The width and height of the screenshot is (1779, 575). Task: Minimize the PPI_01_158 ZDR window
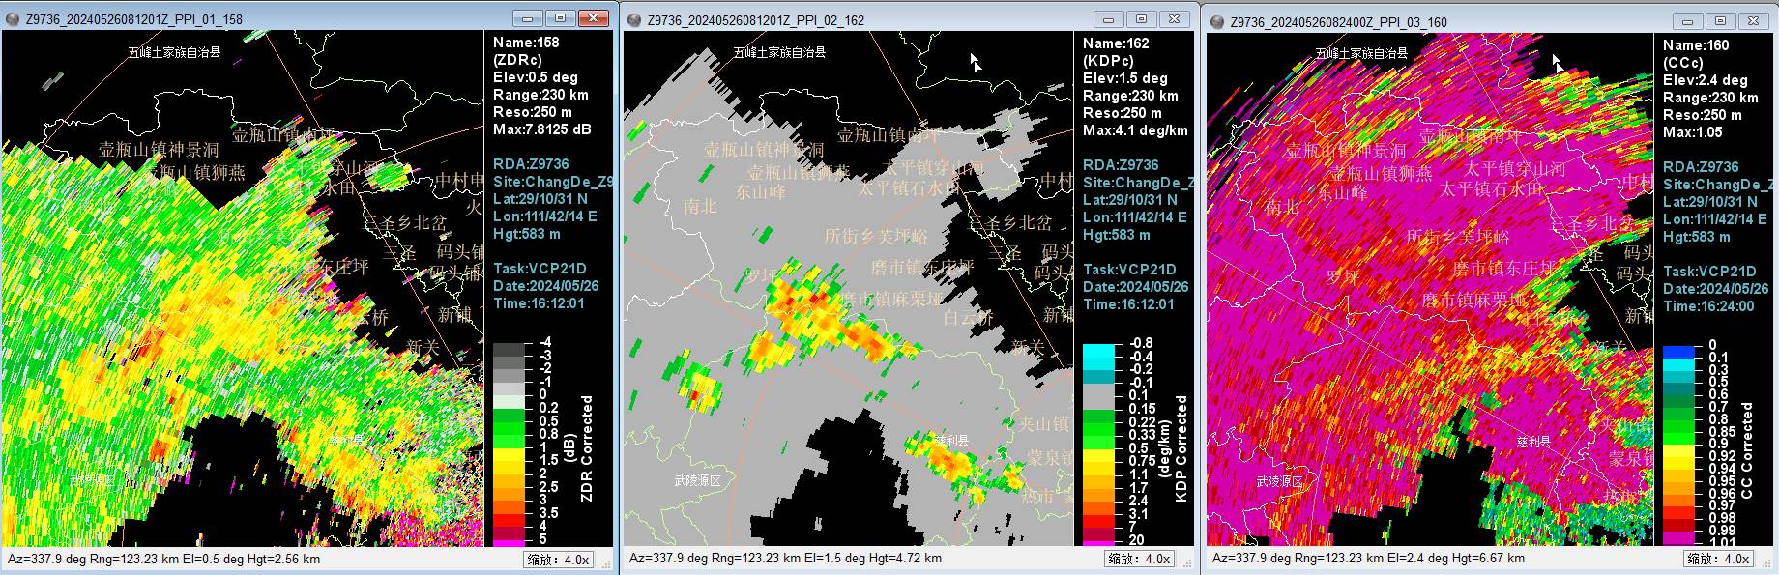pos(528,18)
